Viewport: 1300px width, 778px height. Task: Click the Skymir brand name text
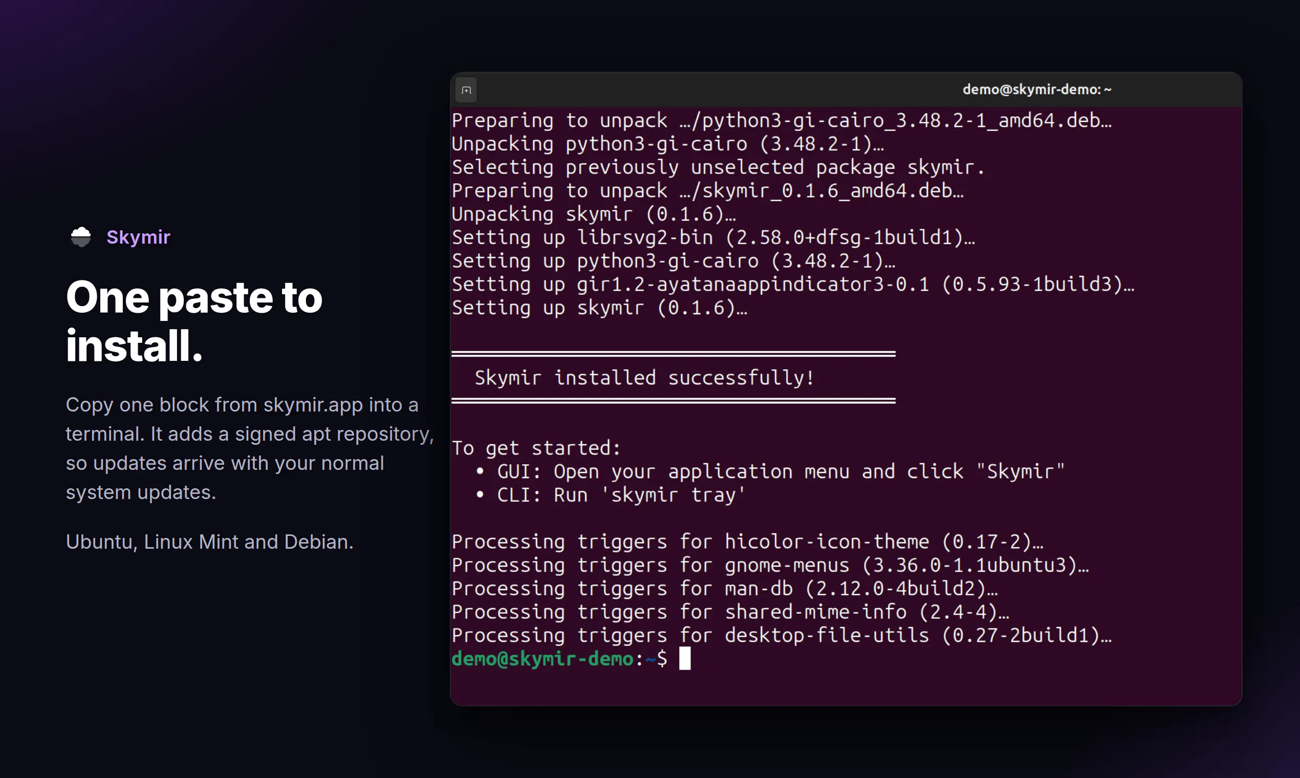tap(138, 237)
